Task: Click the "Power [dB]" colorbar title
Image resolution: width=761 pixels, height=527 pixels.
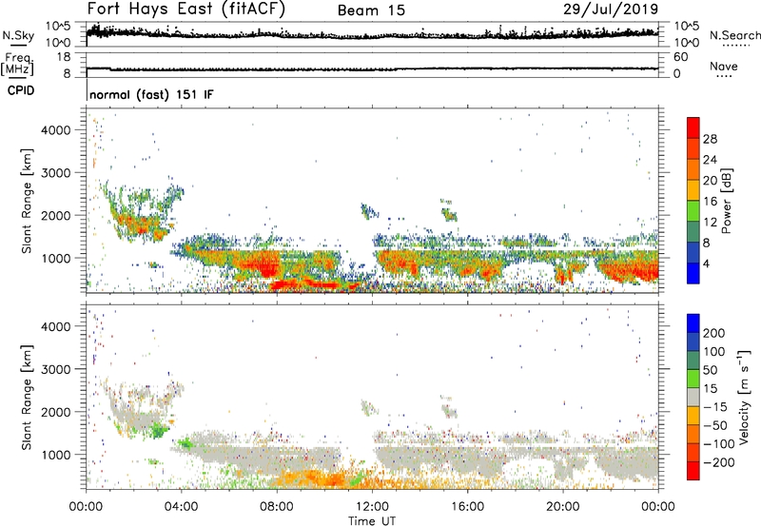Action: [x=727, y=201]
